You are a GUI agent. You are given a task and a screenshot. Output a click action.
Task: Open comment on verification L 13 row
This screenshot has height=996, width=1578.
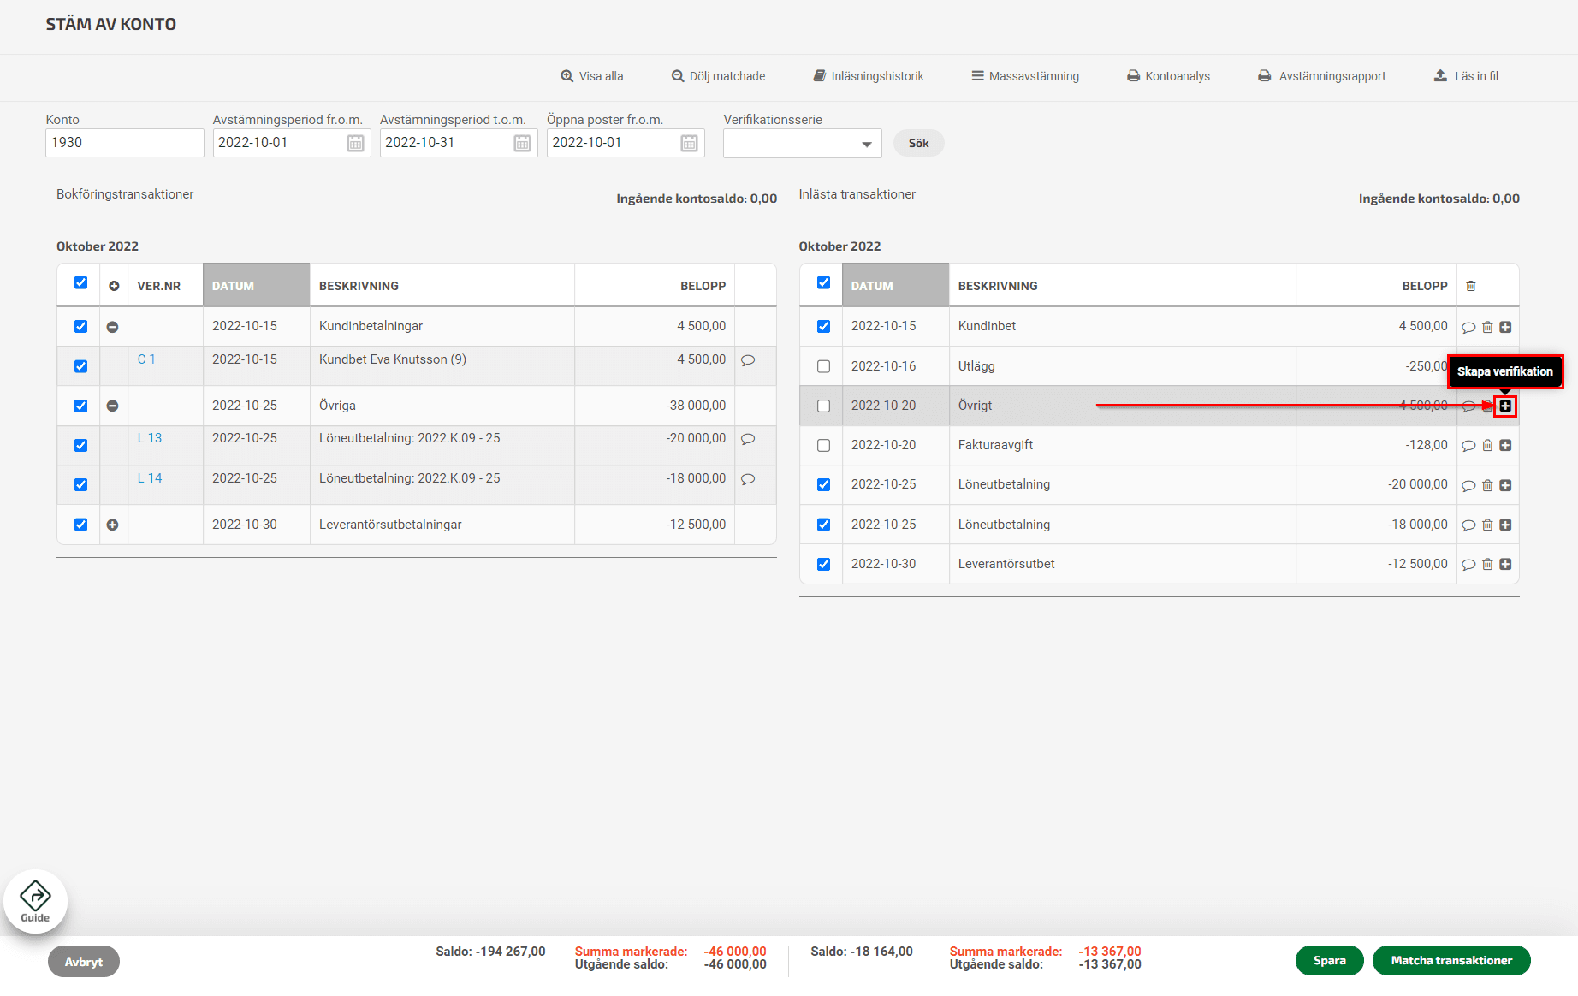click(748, 439)
